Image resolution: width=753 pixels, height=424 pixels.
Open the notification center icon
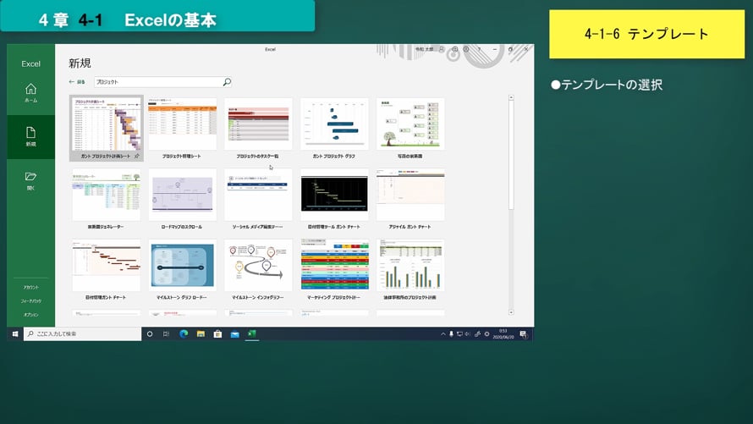tap(524, 333)
